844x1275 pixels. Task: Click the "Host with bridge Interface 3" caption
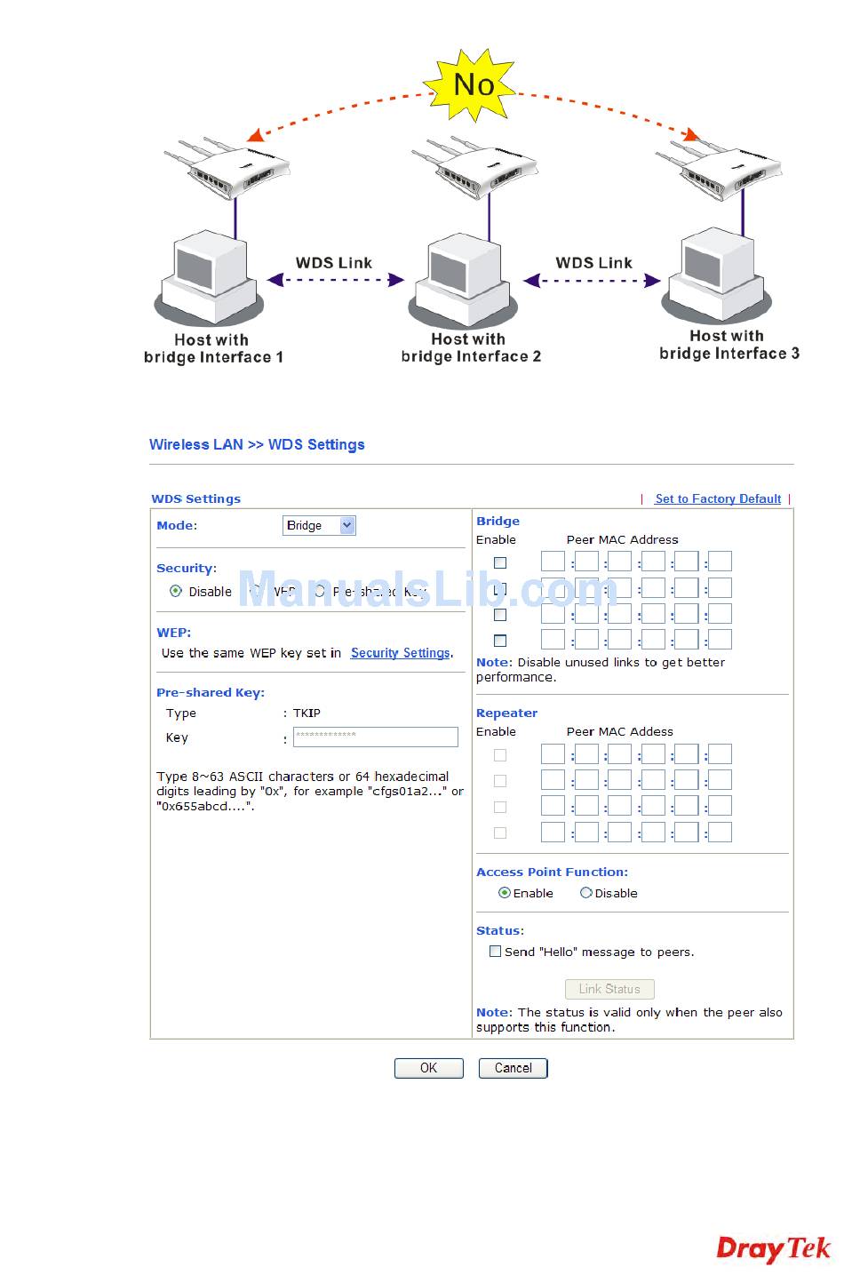click(x=729, y=345)
